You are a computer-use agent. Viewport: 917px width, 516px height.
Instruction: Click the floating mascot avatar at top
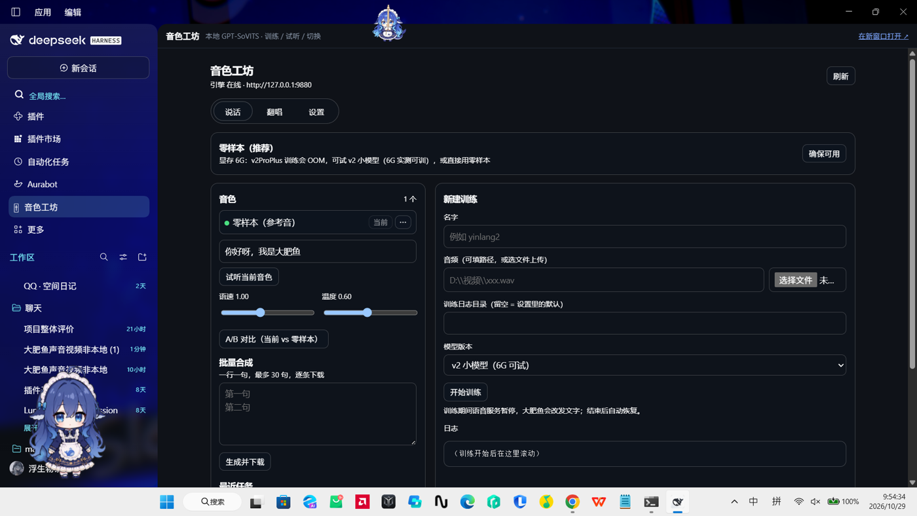(389, 23)
